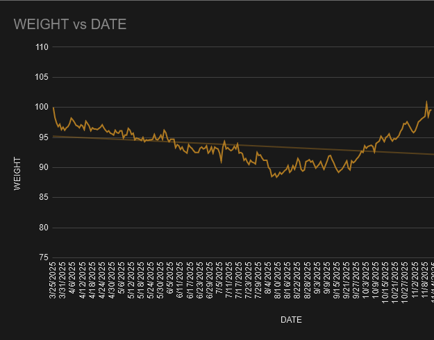Image resolution: width=434 pixels, height=340 pixels.
Task: Click the 8/10/2025 date label
Action: click(x=278, y=280)
